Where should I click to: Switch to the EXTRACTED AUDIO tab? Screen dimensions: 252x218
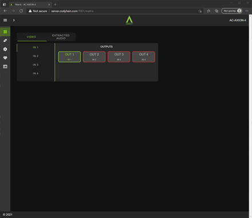pos(61,37)
